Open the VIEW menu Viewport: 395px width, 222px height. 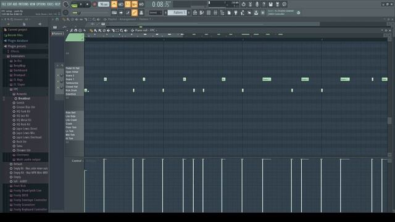33,4
